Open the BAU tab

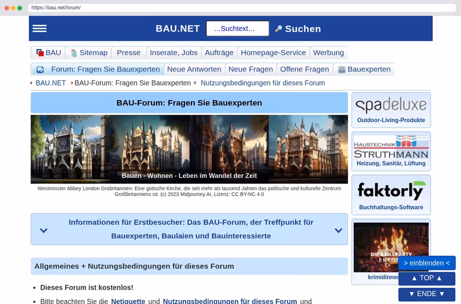coord(48,52)
